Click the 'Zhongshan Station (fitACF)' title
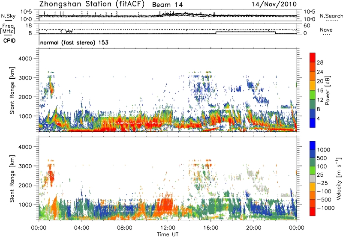This screenshot has height=237, width=343. tap(92, 4)
